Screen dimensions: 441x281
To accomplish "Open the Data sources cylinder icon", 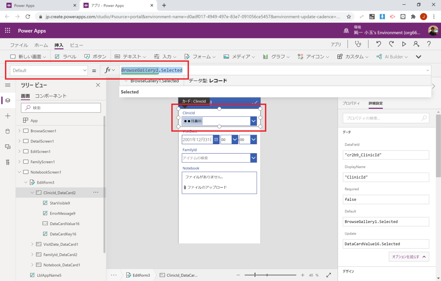I will point(8,131).
